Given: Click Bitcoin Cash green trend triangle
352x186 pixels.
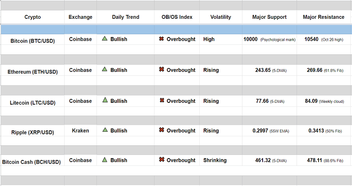Looking at the screenshot, I should pyautogui.click(x=104, y=160).
